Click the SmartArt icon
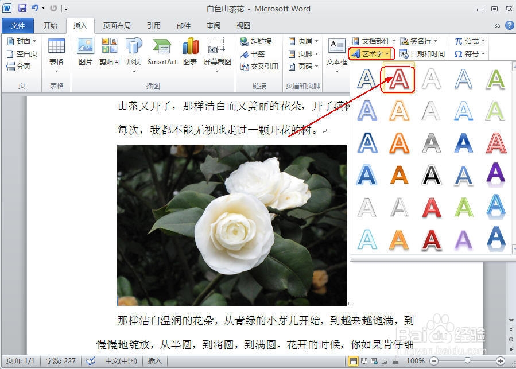The height and width of the screenshot is (369, 516). 162,51
